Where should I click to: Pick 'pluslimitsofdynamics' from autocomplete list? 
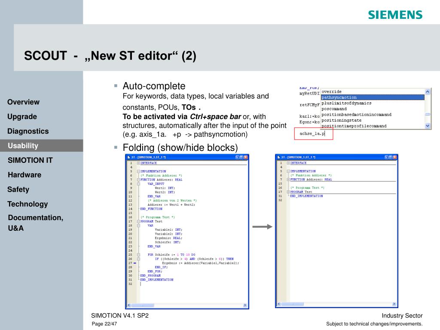373,103
